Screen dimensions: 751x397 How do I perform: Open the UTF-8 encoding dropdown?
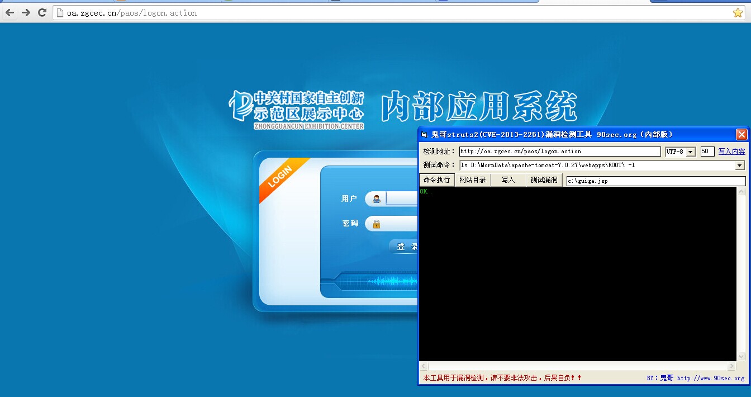tap(691, 152)
